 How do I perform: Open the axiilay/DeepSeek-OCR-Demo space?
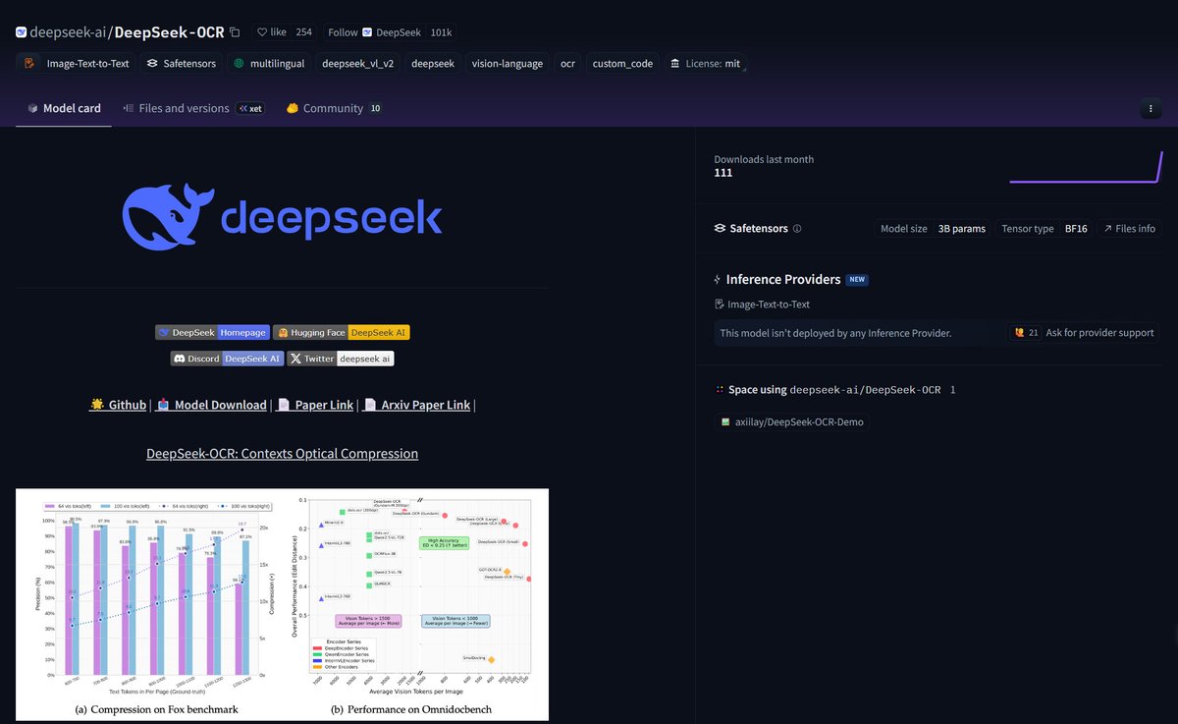pyautogui.click(x=790, y=422)
